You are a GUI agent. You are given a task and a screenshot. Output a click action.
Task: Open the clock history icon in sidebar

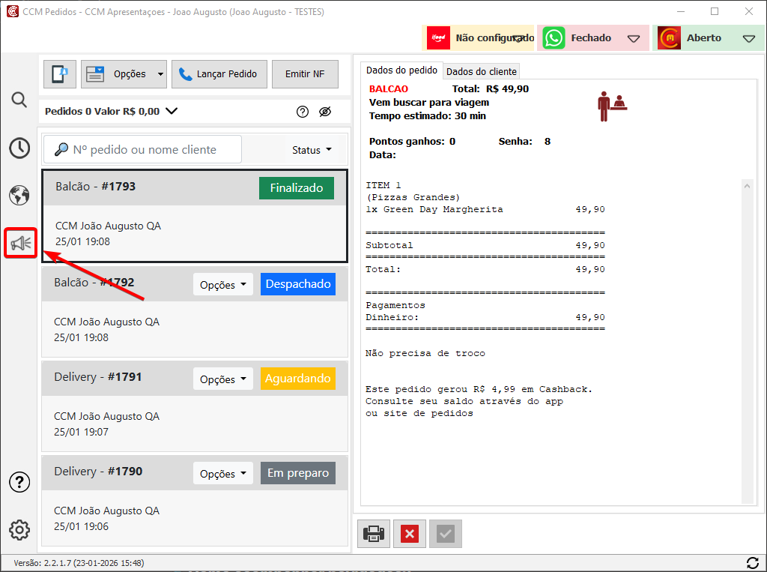point(19,148)
